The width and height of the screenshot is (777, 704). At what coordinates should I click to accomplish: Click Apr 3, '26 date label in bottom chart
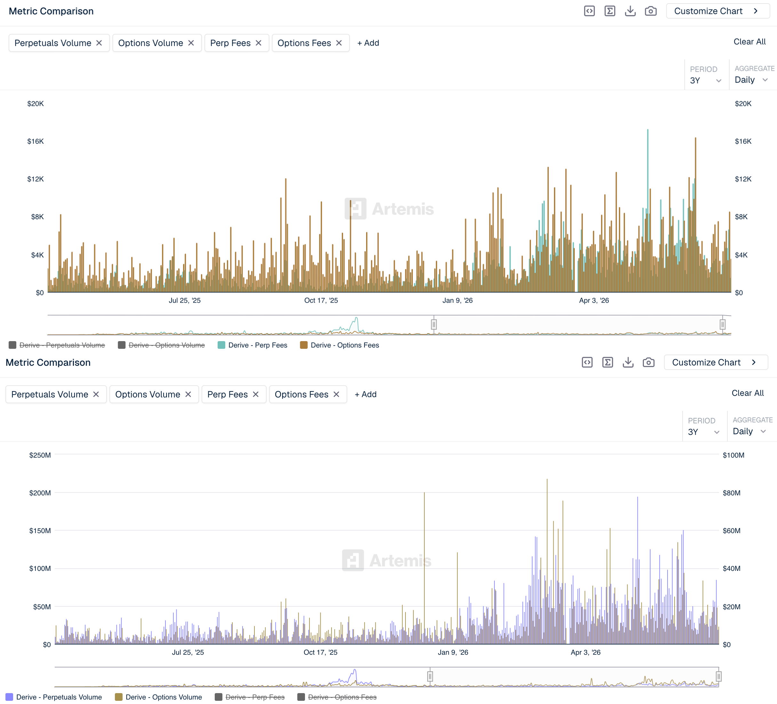click(x=585, y=652)
